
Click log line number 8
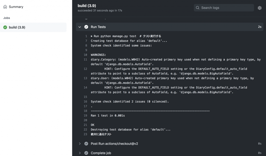tap(86, 45)
